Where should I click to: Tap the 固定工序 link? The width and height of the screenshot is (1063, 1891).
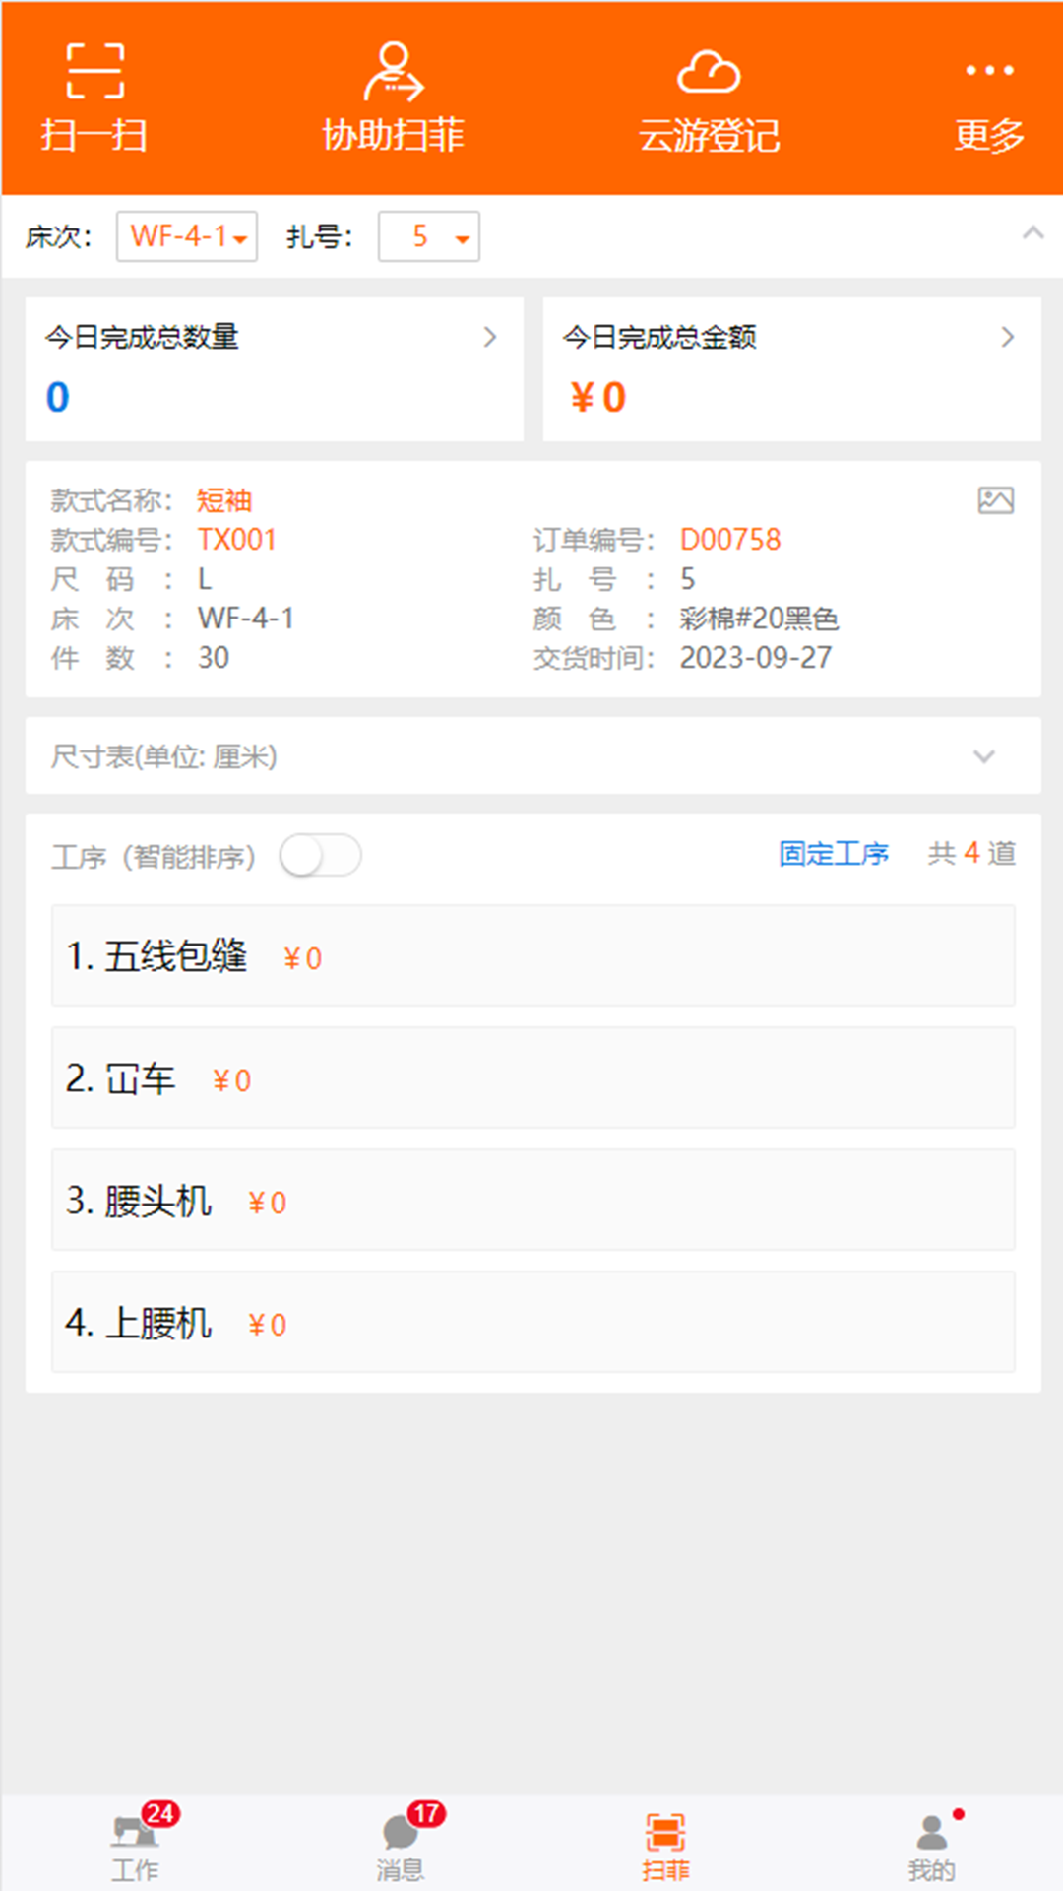(x=833, y=854)
